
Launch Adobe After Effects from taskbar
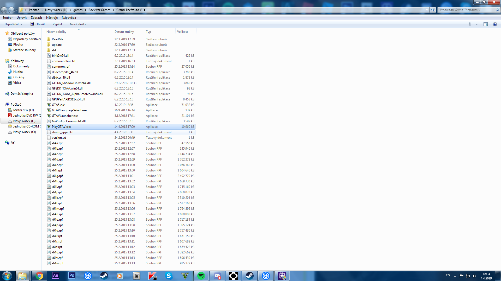pyautogui.click(x=56, y=276)
